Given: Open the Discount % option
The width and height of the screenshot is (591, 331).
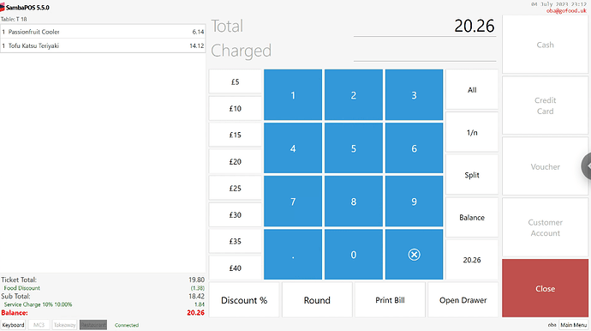Looking at the screenshot, I should pyautogui.click(x=244, y=300).
